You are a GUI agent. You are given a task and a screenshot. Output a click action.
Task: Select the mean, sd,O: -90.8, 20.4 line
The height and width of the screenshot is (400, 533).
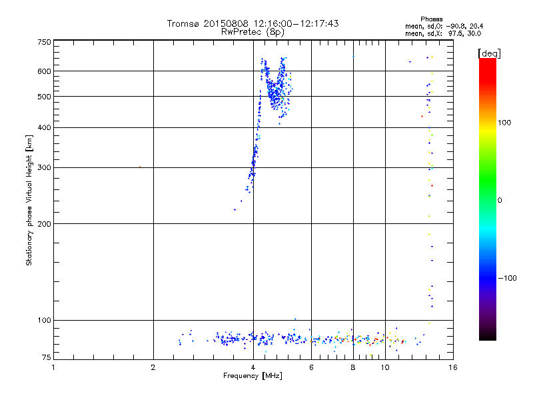click(444, 26)
